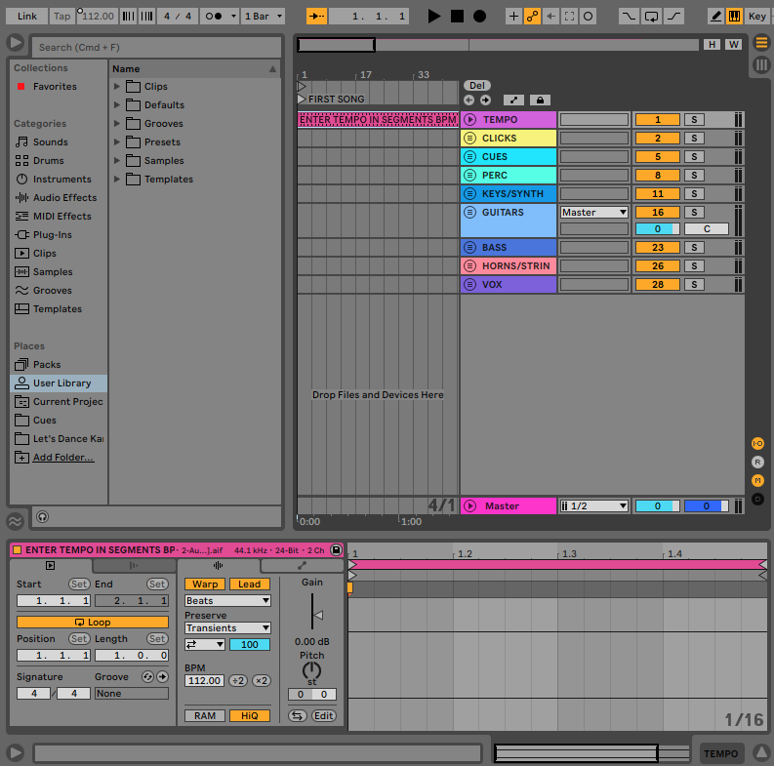Click the Previous Locator arrow
This screenshot has width=774, height=766.
click(468, 101)
